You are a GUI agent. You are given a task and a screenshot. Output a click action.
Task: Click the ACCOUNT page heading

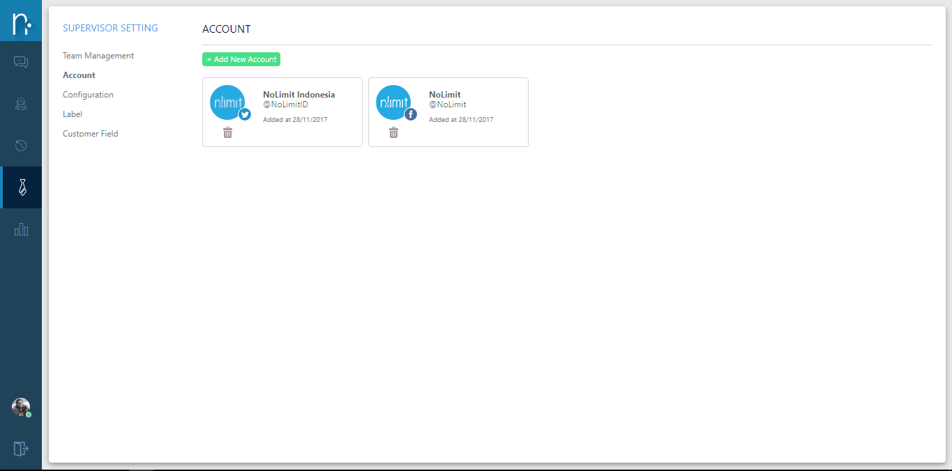(226, 29)
